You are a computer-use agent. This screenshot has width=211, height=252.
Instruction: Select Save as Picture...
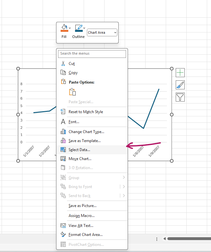coord(92,206)
